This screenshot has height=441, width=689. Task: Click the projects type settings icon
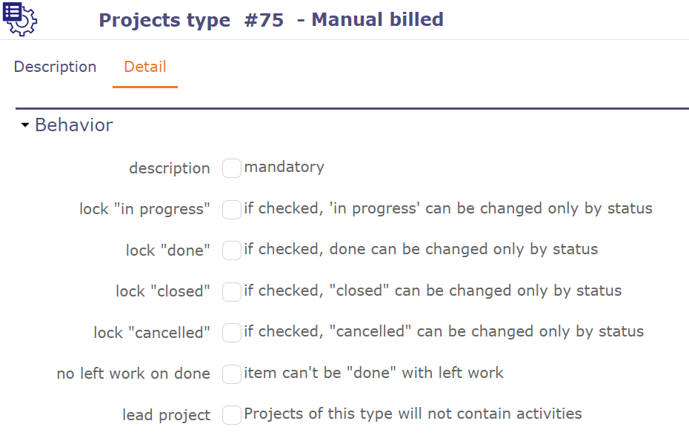click(19, 19)
